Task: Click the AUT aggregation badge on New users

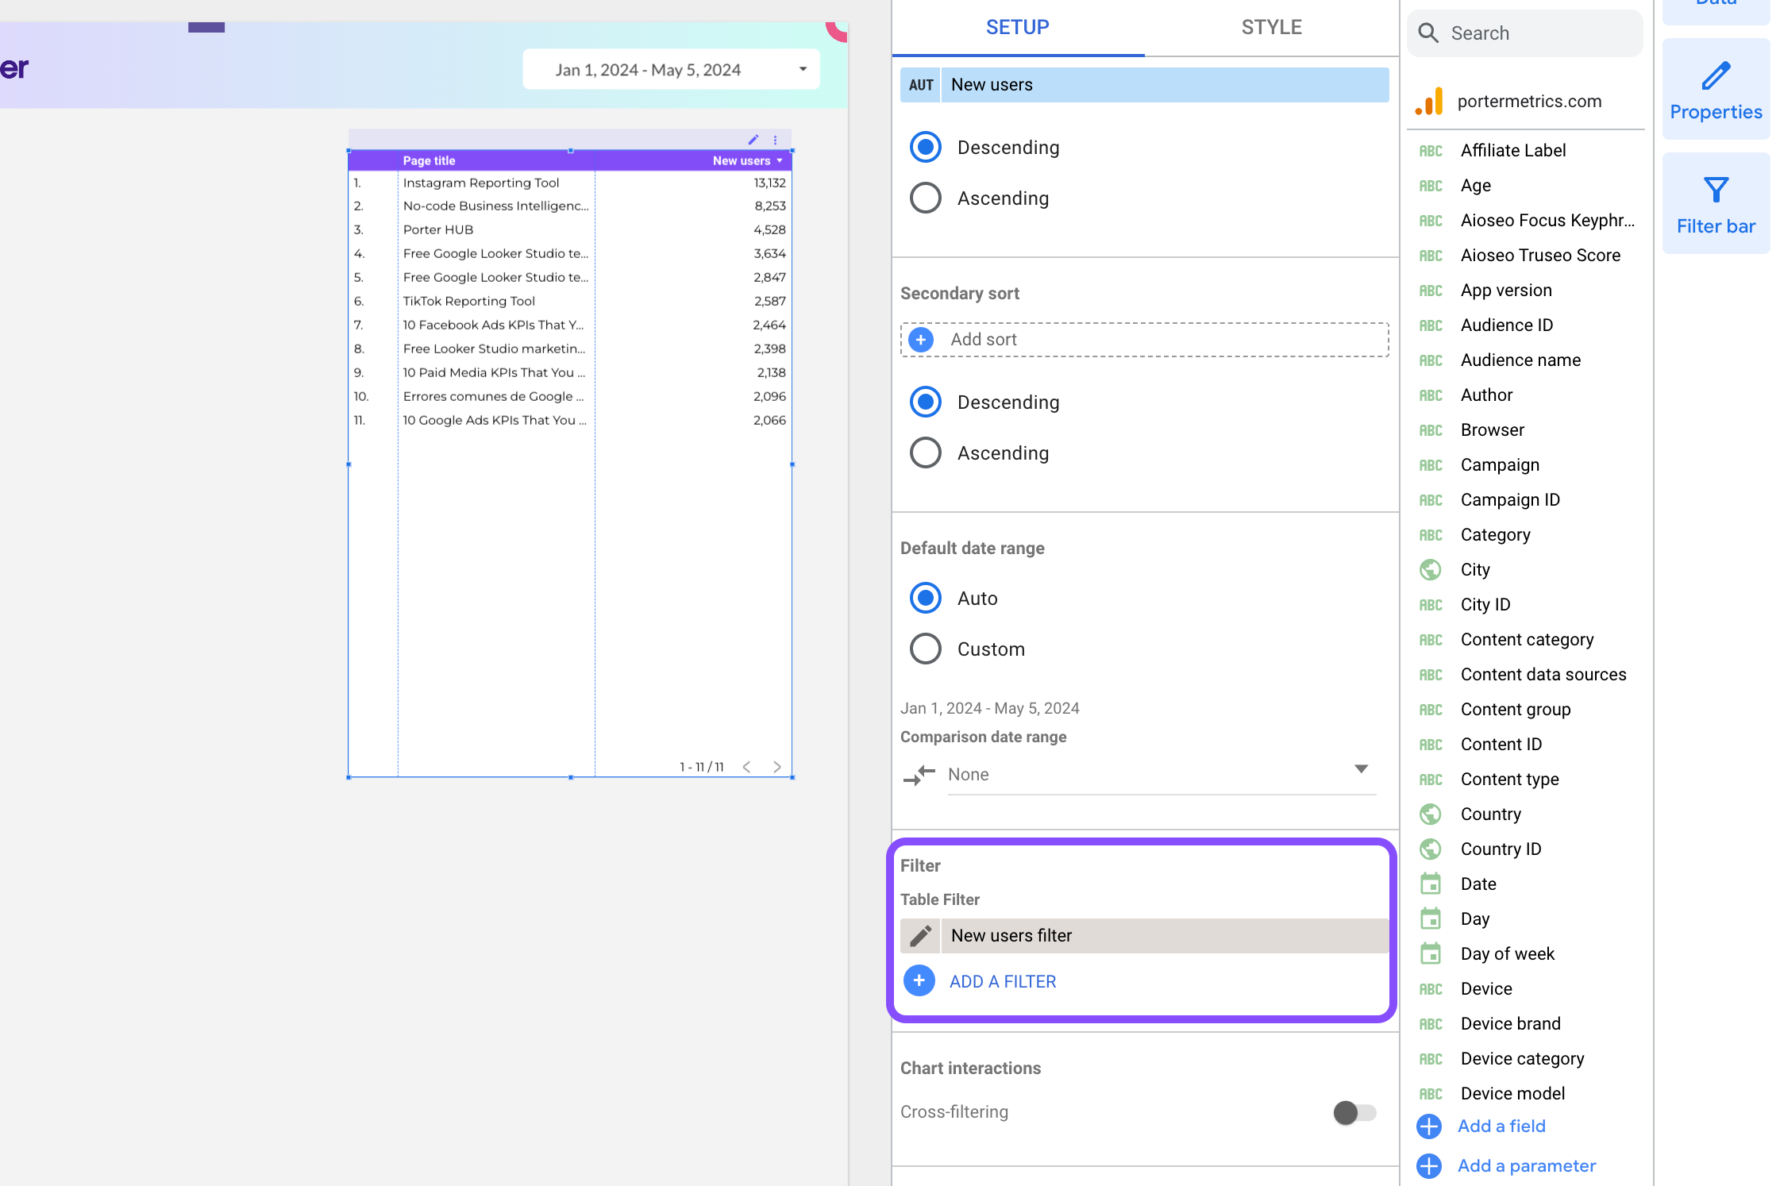Action: coord(921,85)
